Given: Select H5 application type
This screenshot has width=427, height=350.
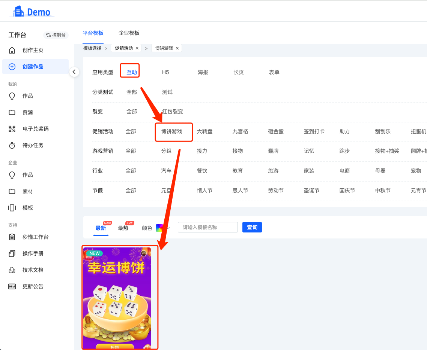Looking at the screenshot, I should (x=165, y=72).
